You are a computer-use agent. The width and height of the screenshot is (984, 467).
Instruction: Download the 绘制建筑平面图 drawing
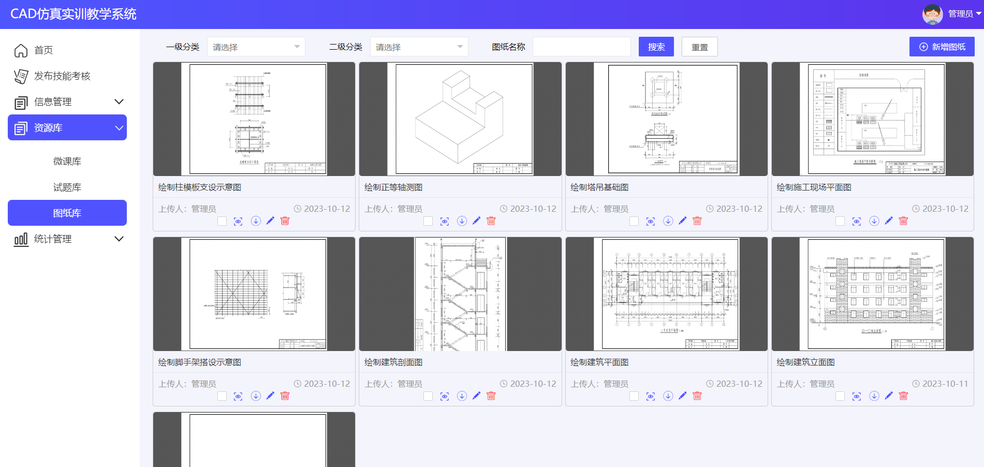pyautogui.click(x=668, y=396)
